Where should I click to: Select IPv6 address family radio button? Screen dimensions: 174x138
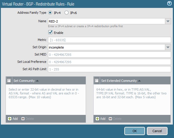pyautogui.click(x=66, y=13)
